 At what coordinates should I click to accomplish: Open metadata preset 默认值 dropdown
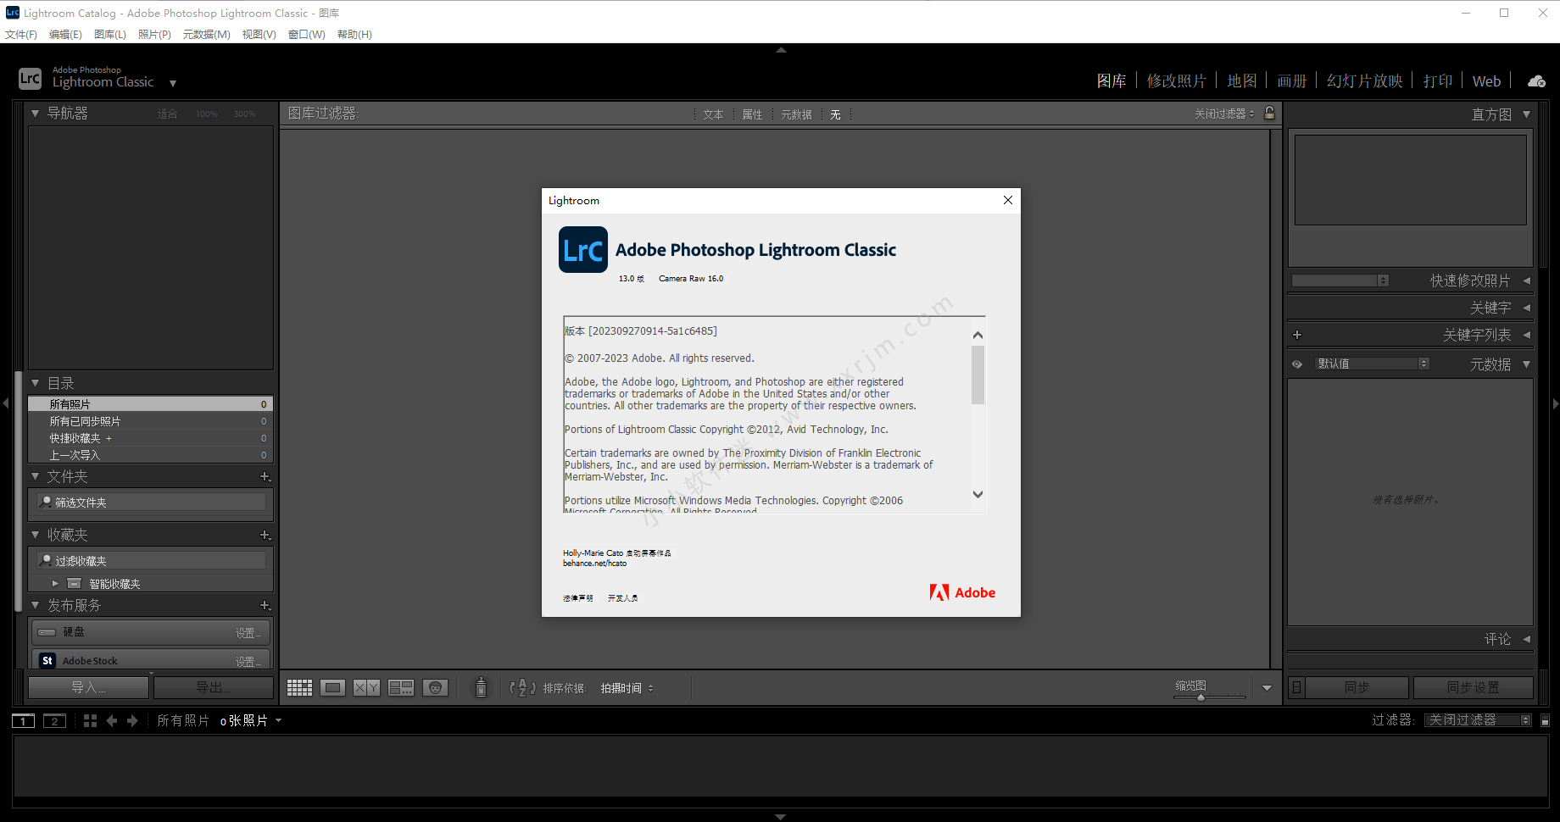[x=1372, y=364]
